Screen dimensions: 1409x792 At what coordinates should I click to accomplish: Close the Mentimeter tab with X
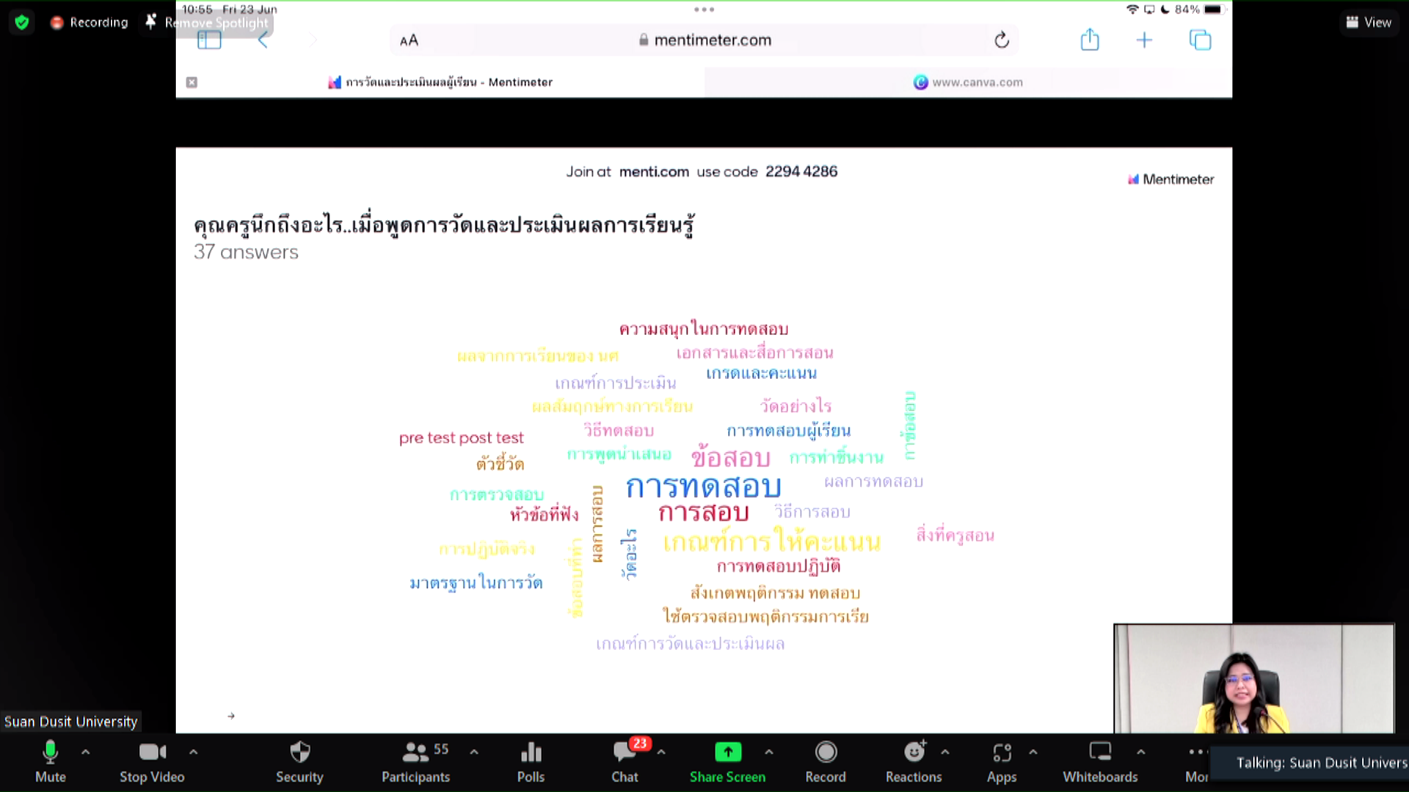(192, 82)
